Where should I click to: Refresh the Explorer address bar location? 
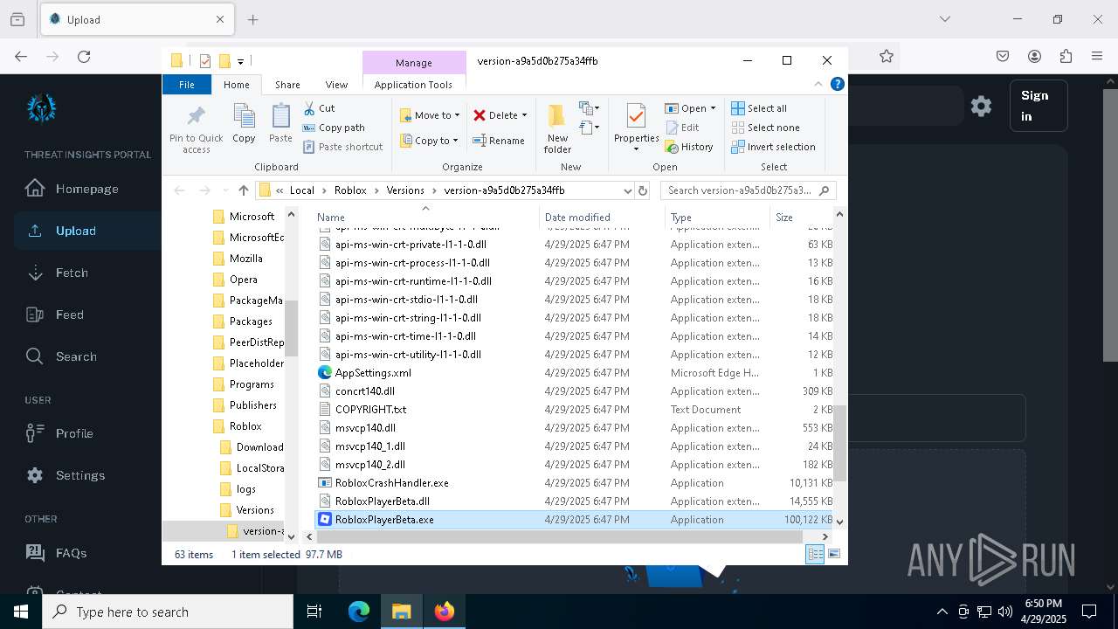click(x=643, y=190)
